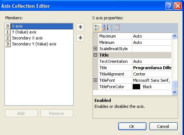This screenshot has width=184, height=135.
Task: Click the Cancel button
Action: 164,126
